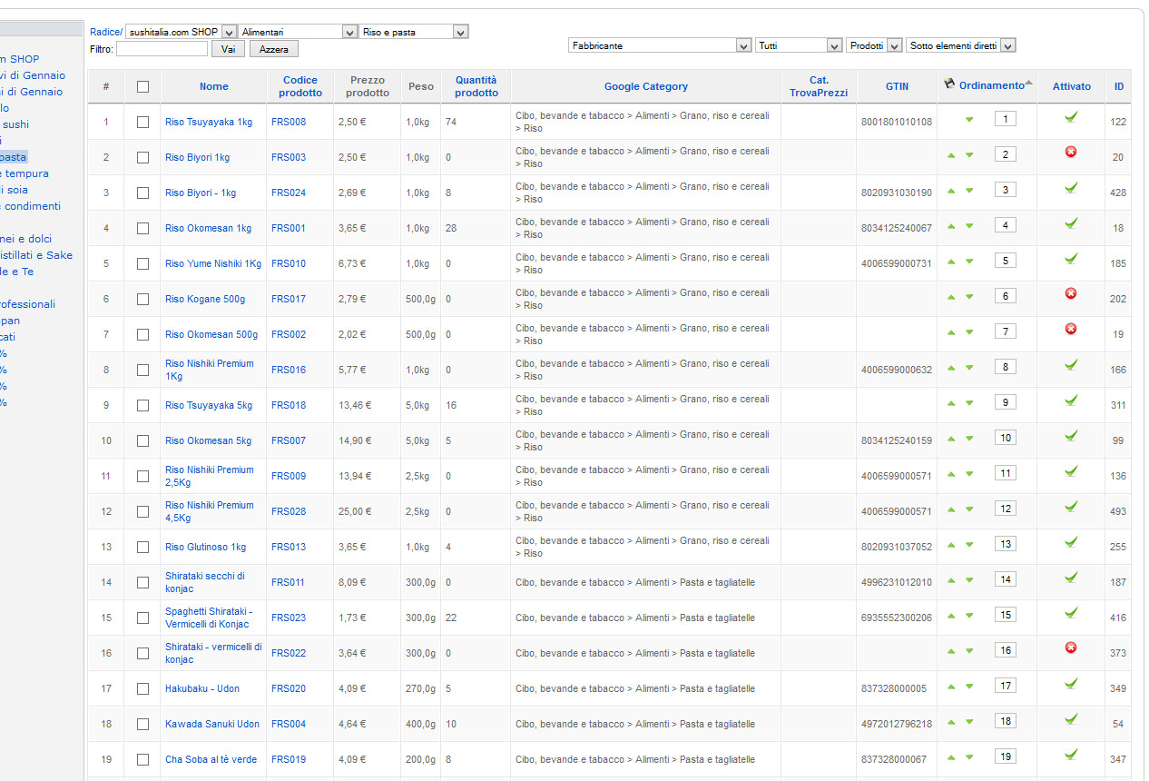
Task: Move Cha Soba al tè verde up
Action: (x=951, y=757)
